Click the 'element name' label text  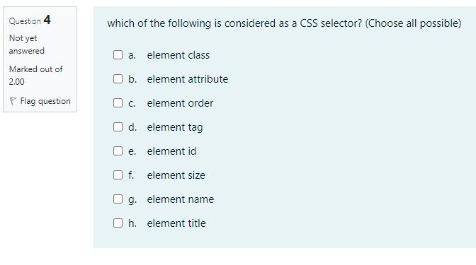pos(181,199)
